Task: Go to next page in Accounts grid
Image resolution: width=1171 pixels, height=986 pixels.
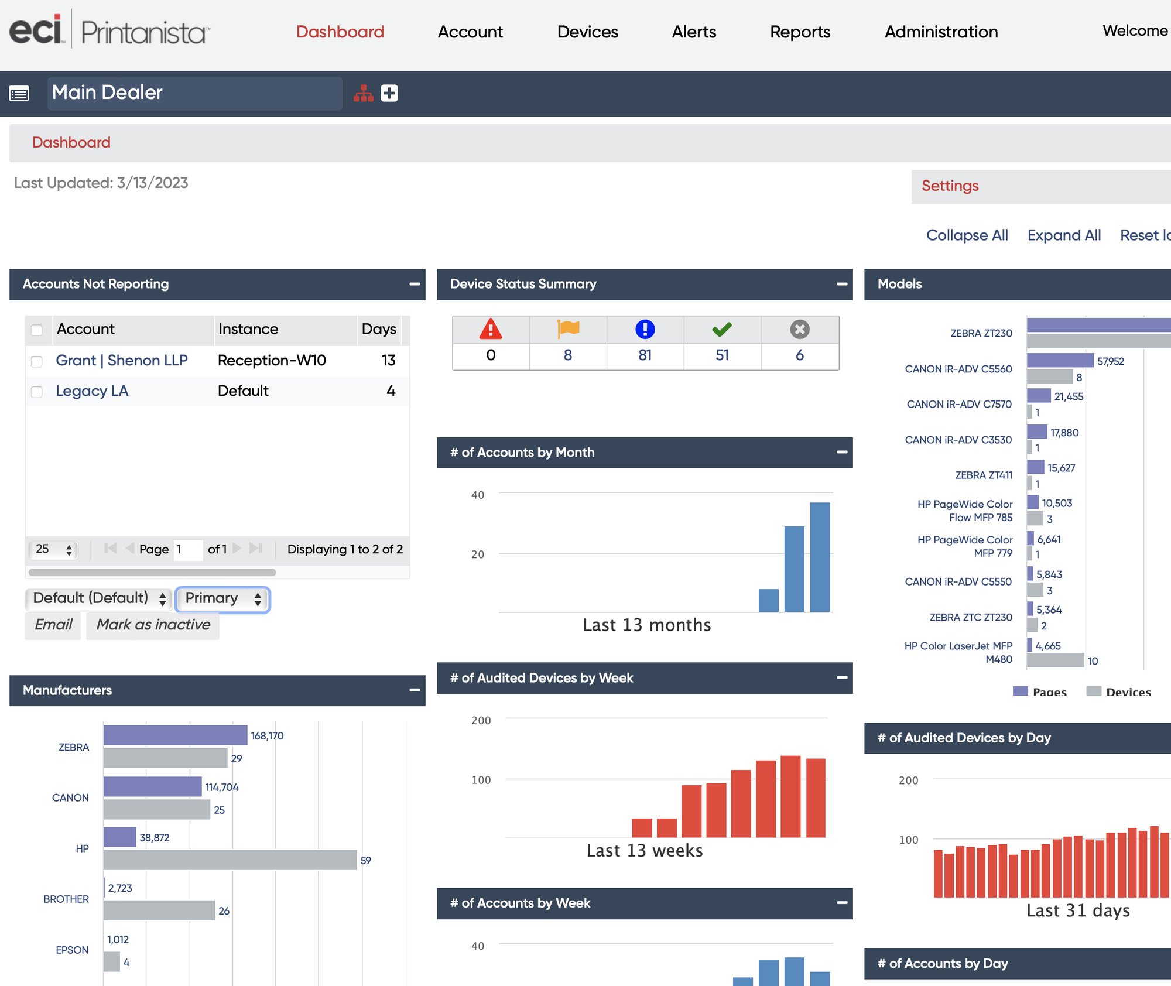Action: coord(237,549)
